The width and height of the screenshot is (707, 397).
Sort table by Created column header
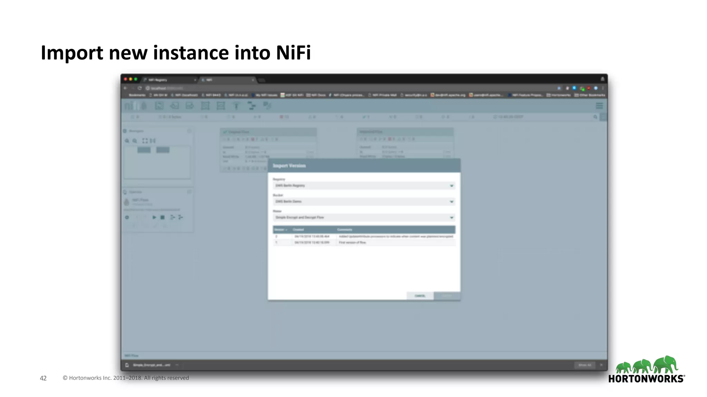pos(299,230)
